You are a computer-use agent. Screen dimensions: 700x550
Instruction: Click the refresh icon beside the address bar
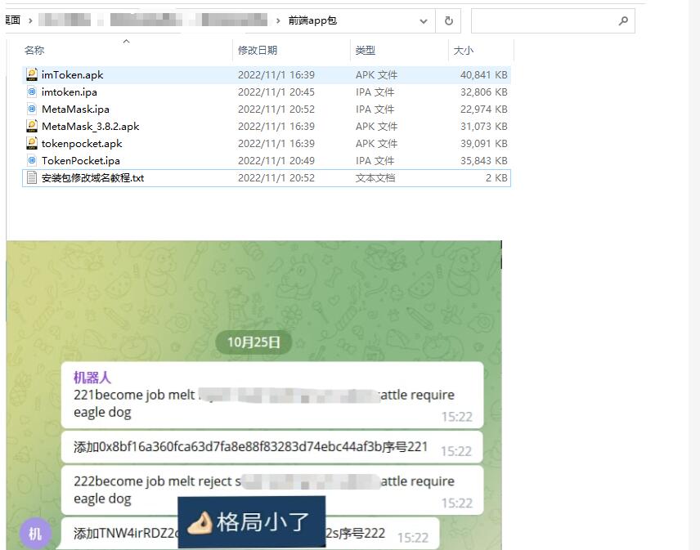click(x=448, y=20)
